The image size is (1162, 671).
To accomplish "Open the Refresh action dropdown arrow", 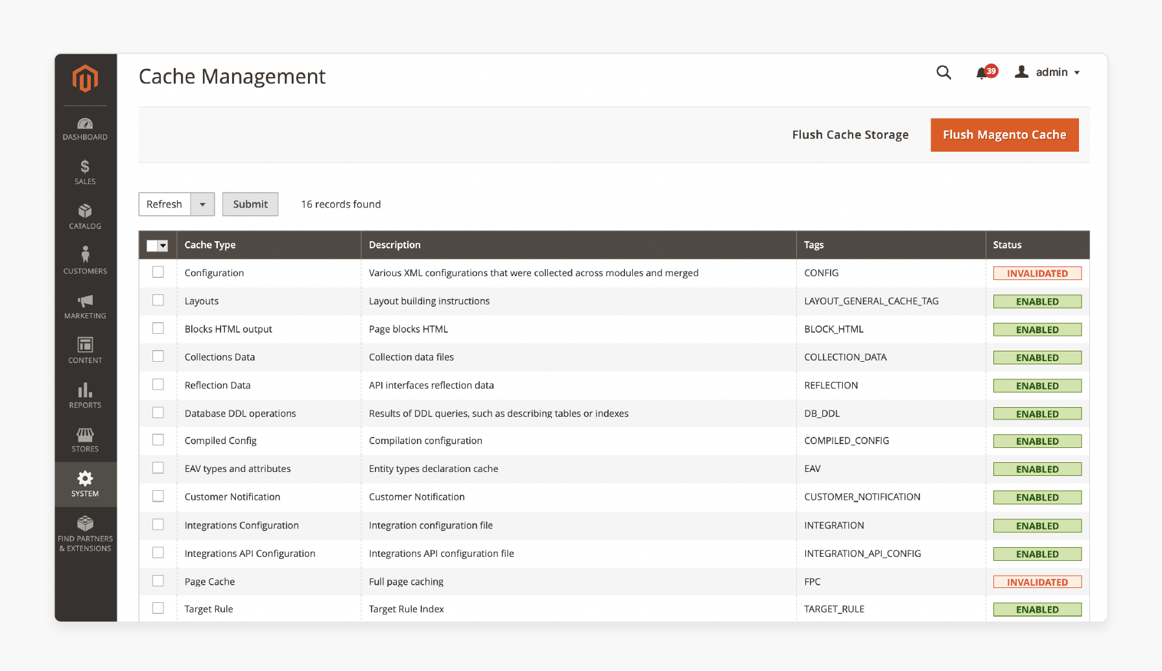I will (x=202, y=204).
